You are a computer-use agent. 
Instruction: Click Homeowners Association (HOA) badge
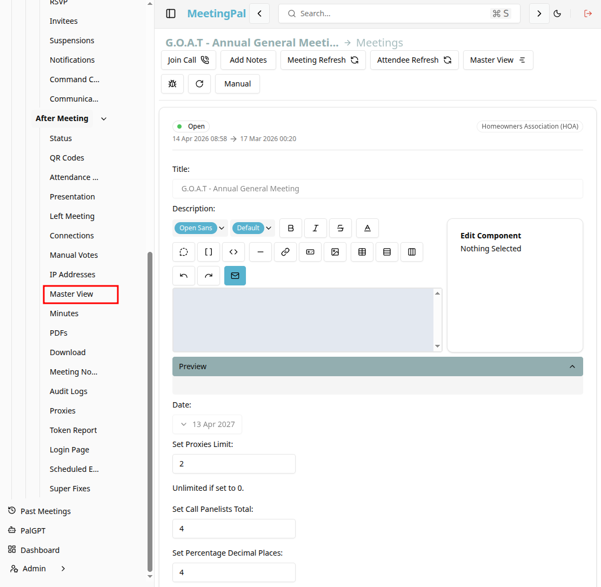coord(530,126)
